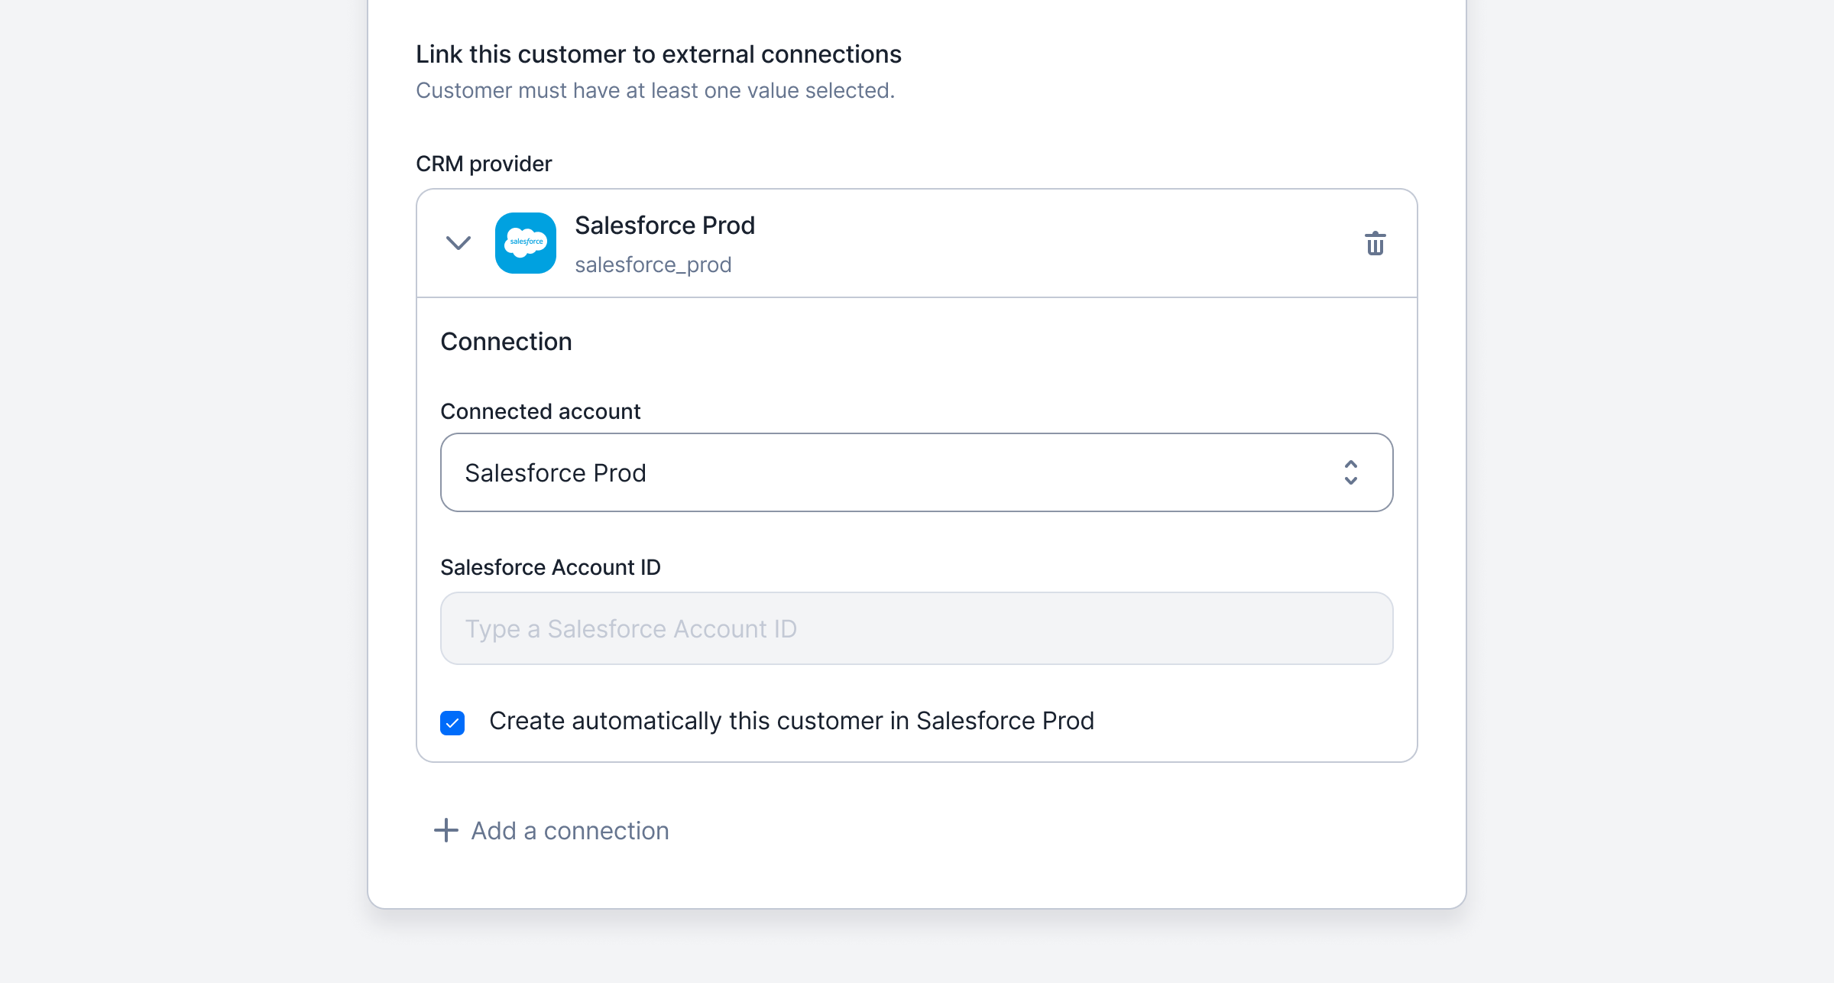Uncheck the create automatically checkbox
The height and width of the screenshot is (983, 1834).
[452, 722]
